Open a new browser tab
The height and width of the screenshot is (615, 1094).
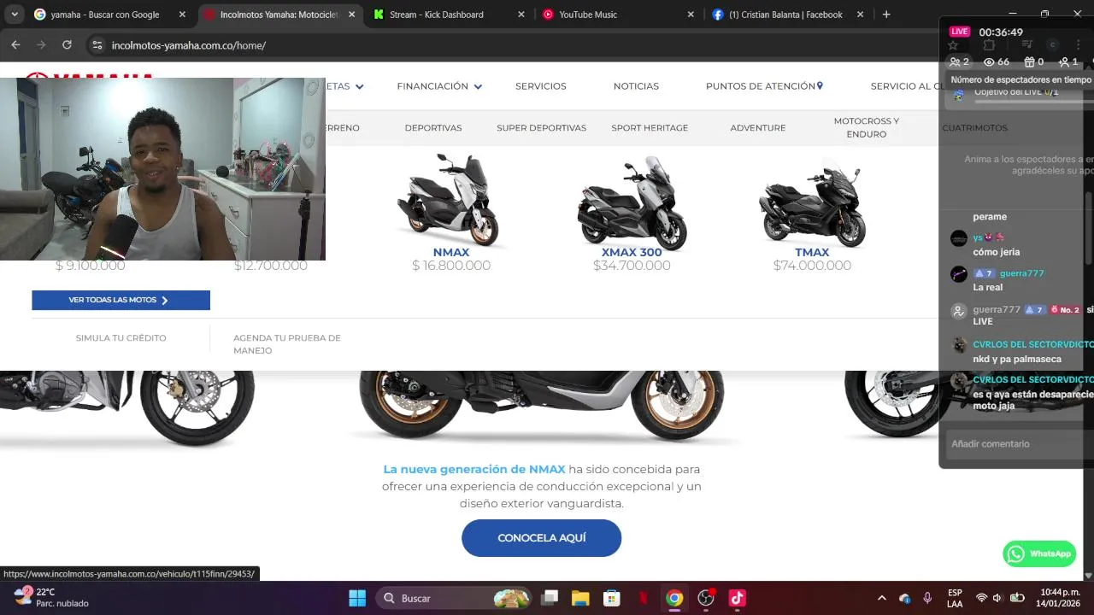click(886, 15)
